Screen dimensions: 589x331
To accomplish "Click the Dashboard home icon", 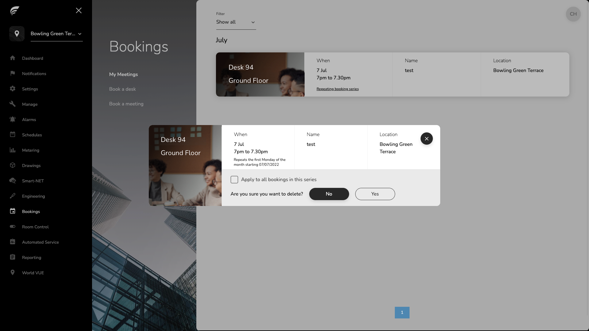I will tap(13, 58).
